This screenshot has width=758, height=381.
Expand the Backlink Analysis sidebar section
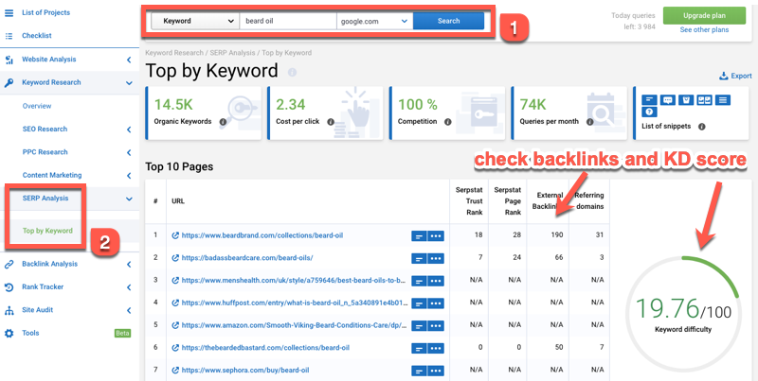[129, 265]
